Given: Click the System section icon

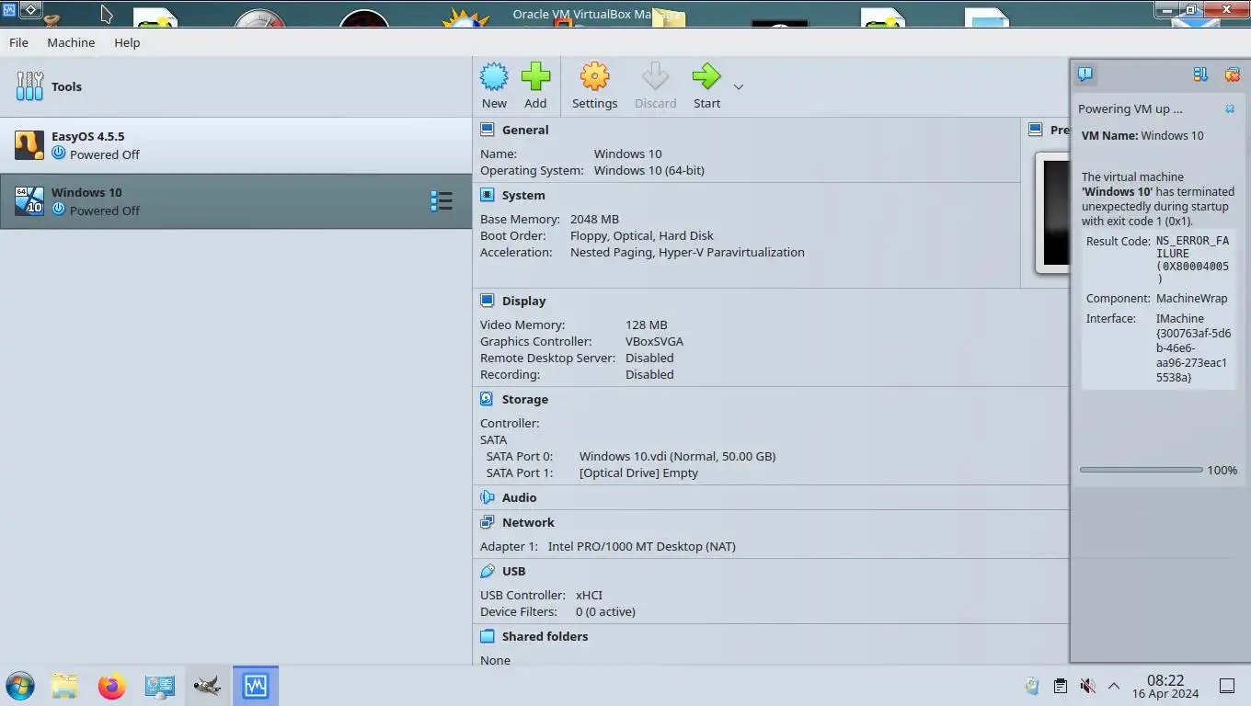Looking at the screenshot, I should 487,195.
